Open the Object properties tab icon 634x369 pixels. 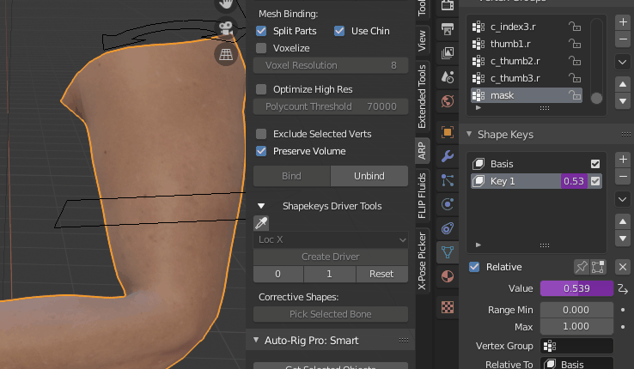[x=448, y=132]
